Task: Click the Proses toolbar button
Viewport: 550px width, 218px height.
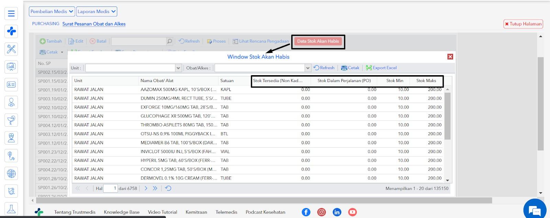Action: click(x=216, y=41)
